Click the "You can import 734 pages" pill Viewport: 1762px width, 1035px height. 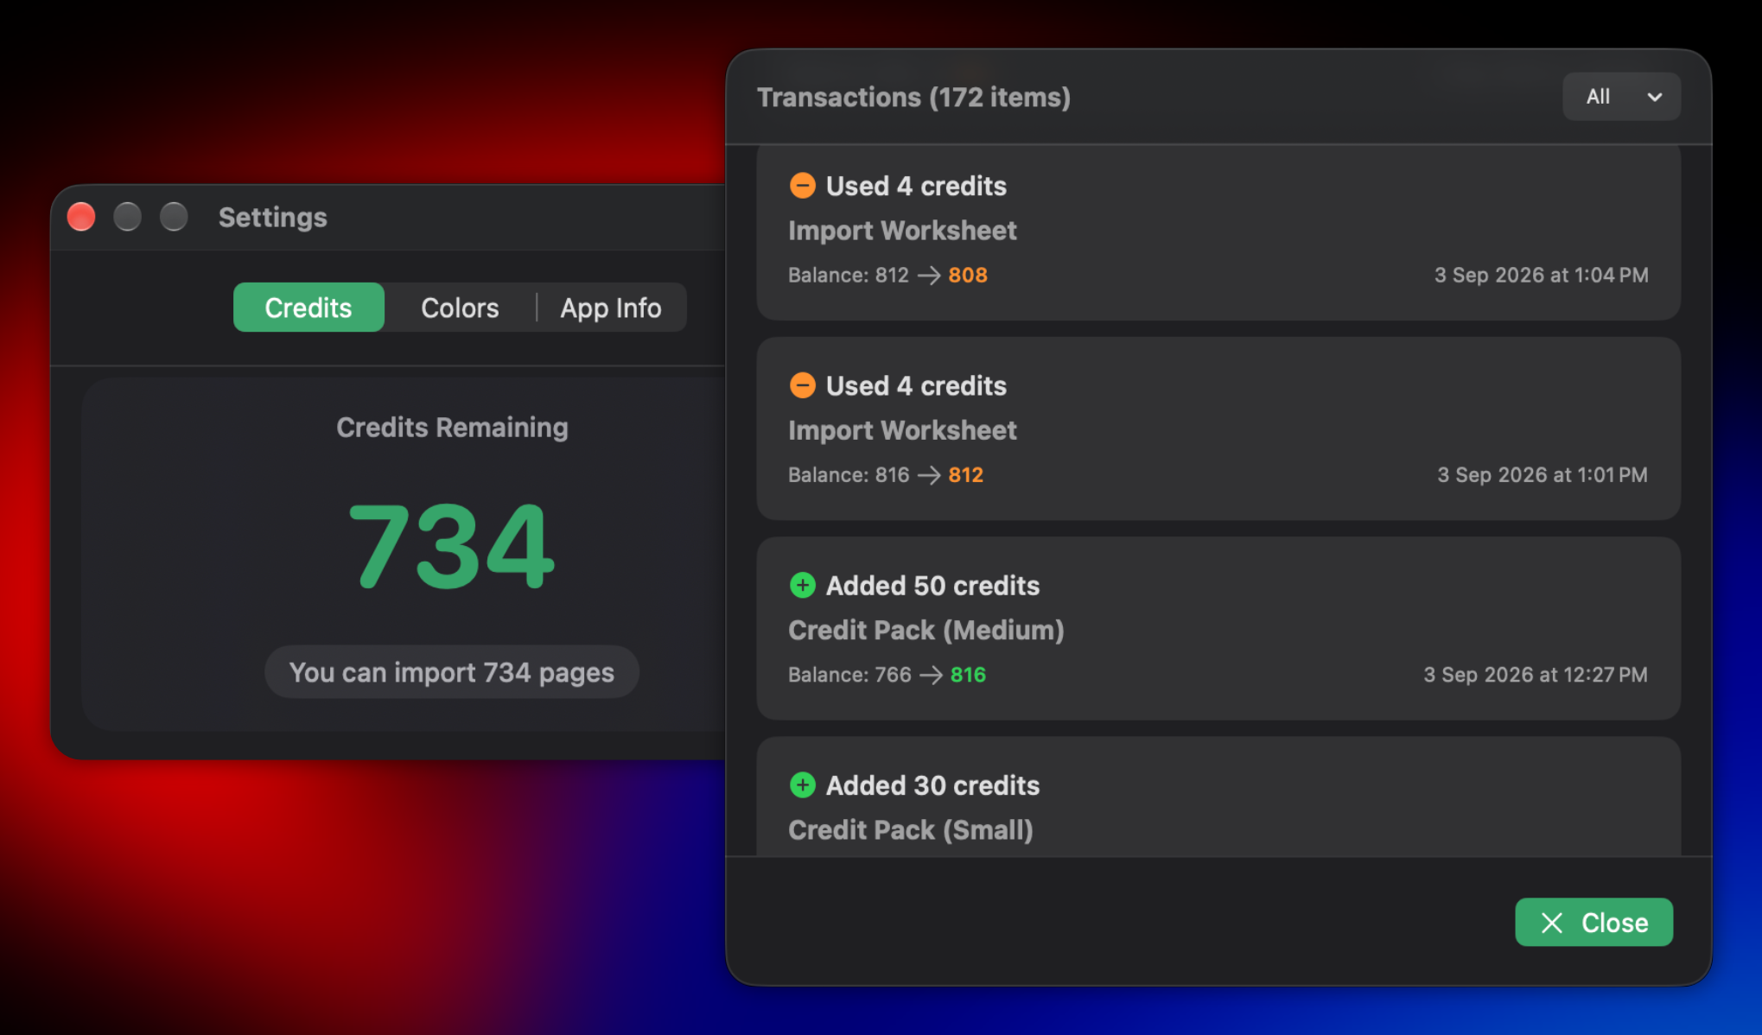(x=452, y=672)
